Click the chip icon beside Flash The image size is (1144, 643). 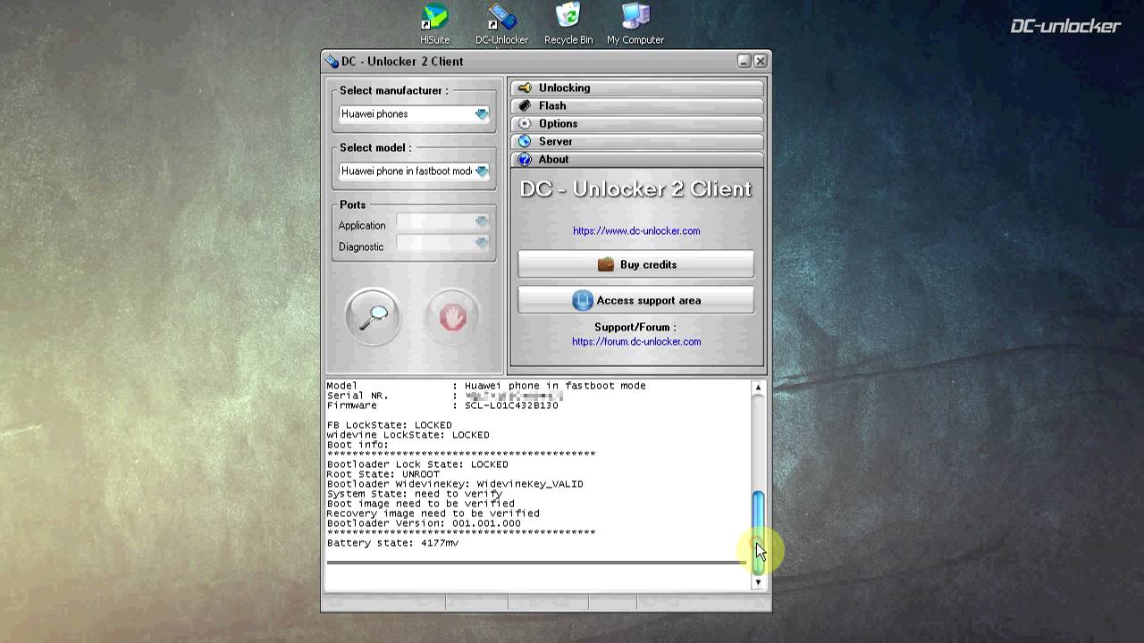tap(525, 105)
